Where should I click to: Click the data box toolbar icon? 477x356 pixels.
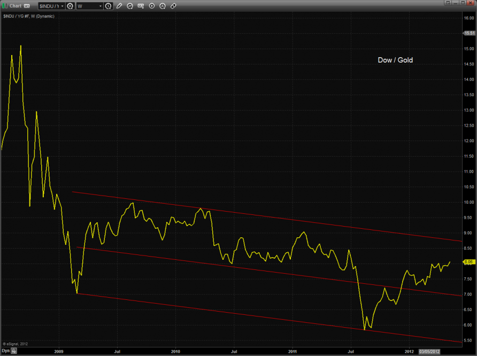coord(141,6)
